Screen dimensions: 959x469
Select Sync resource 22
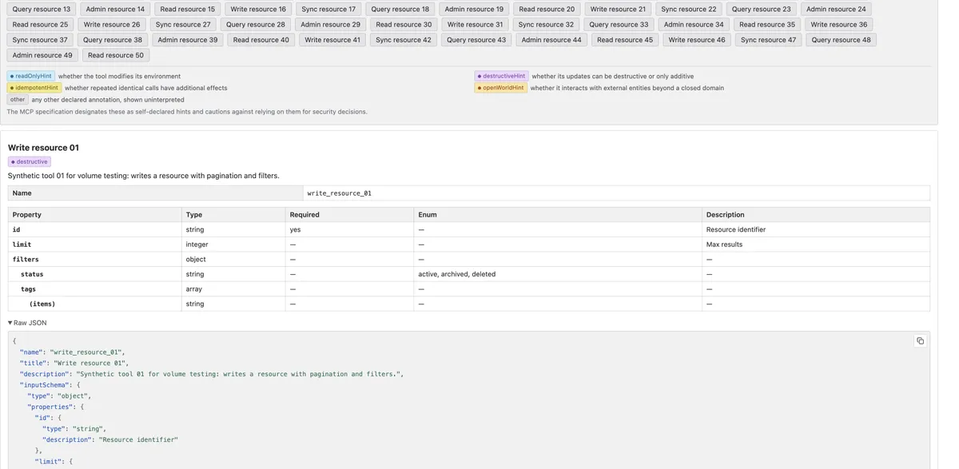[x=689, y=9]
